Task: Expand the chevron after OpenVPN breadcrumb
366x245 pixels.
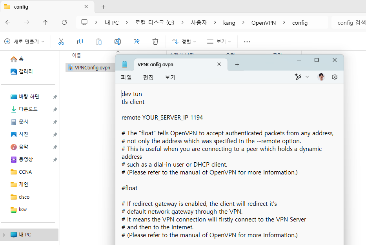Action: coord(284,22)
